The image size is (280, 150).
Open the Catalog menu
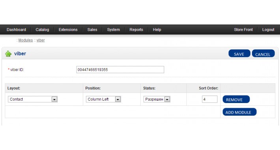click(x=42, y=30)
